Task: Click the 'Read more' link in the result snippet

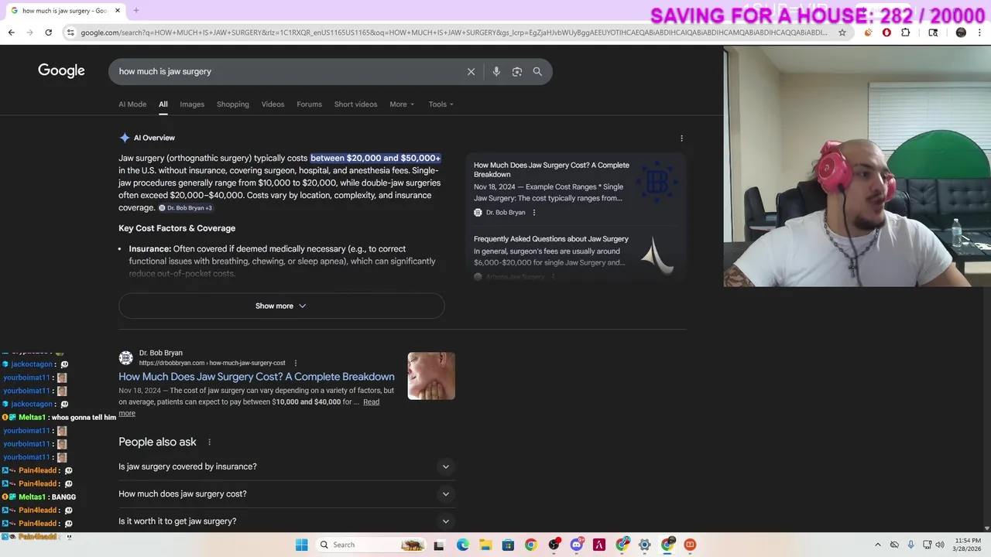Action: (372, 402)
